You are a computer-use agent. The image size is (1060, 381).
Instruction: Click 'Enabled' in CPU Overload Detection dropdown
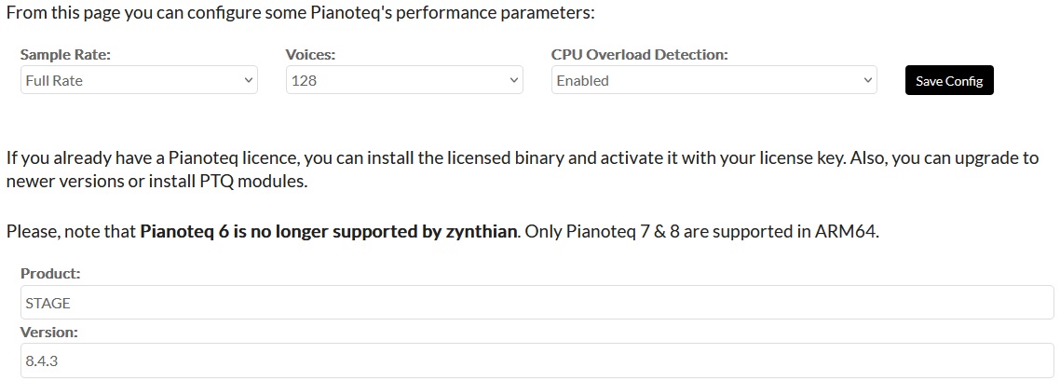click(582, 81)
